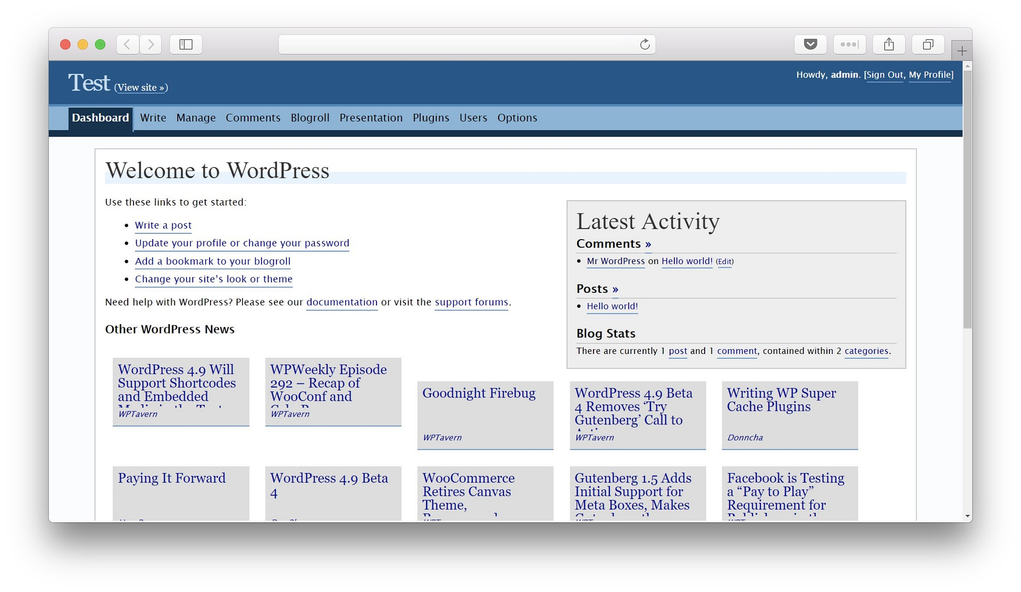The height and width of the screenshot is (592, 1021).
Task: Open the documentation link
Action: coord(342,302)
